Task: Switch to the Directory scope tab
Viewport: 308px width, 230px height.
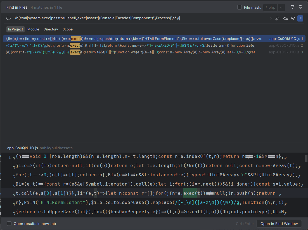Action: (x=51, y=29)
